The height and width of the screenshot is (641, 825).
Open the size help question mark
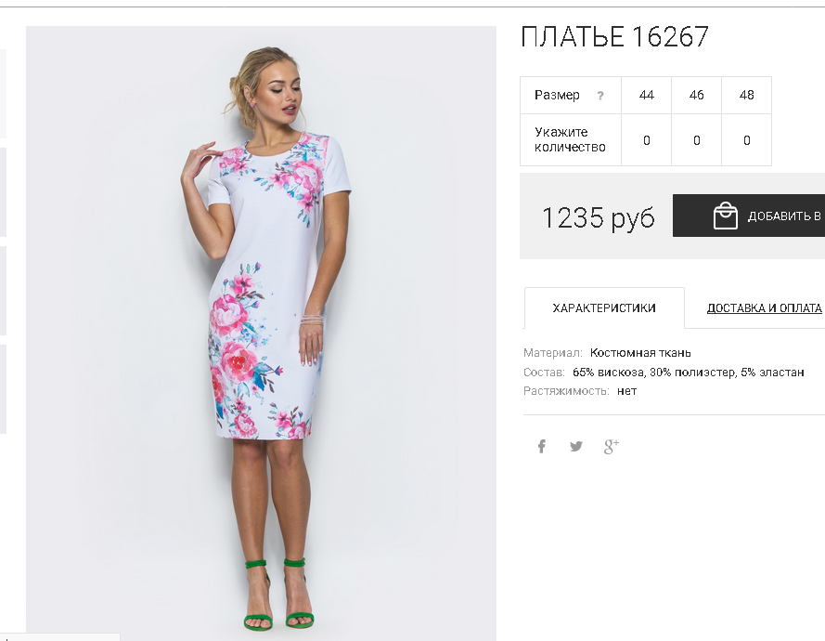pyautogui.click(x=600, y=96)
